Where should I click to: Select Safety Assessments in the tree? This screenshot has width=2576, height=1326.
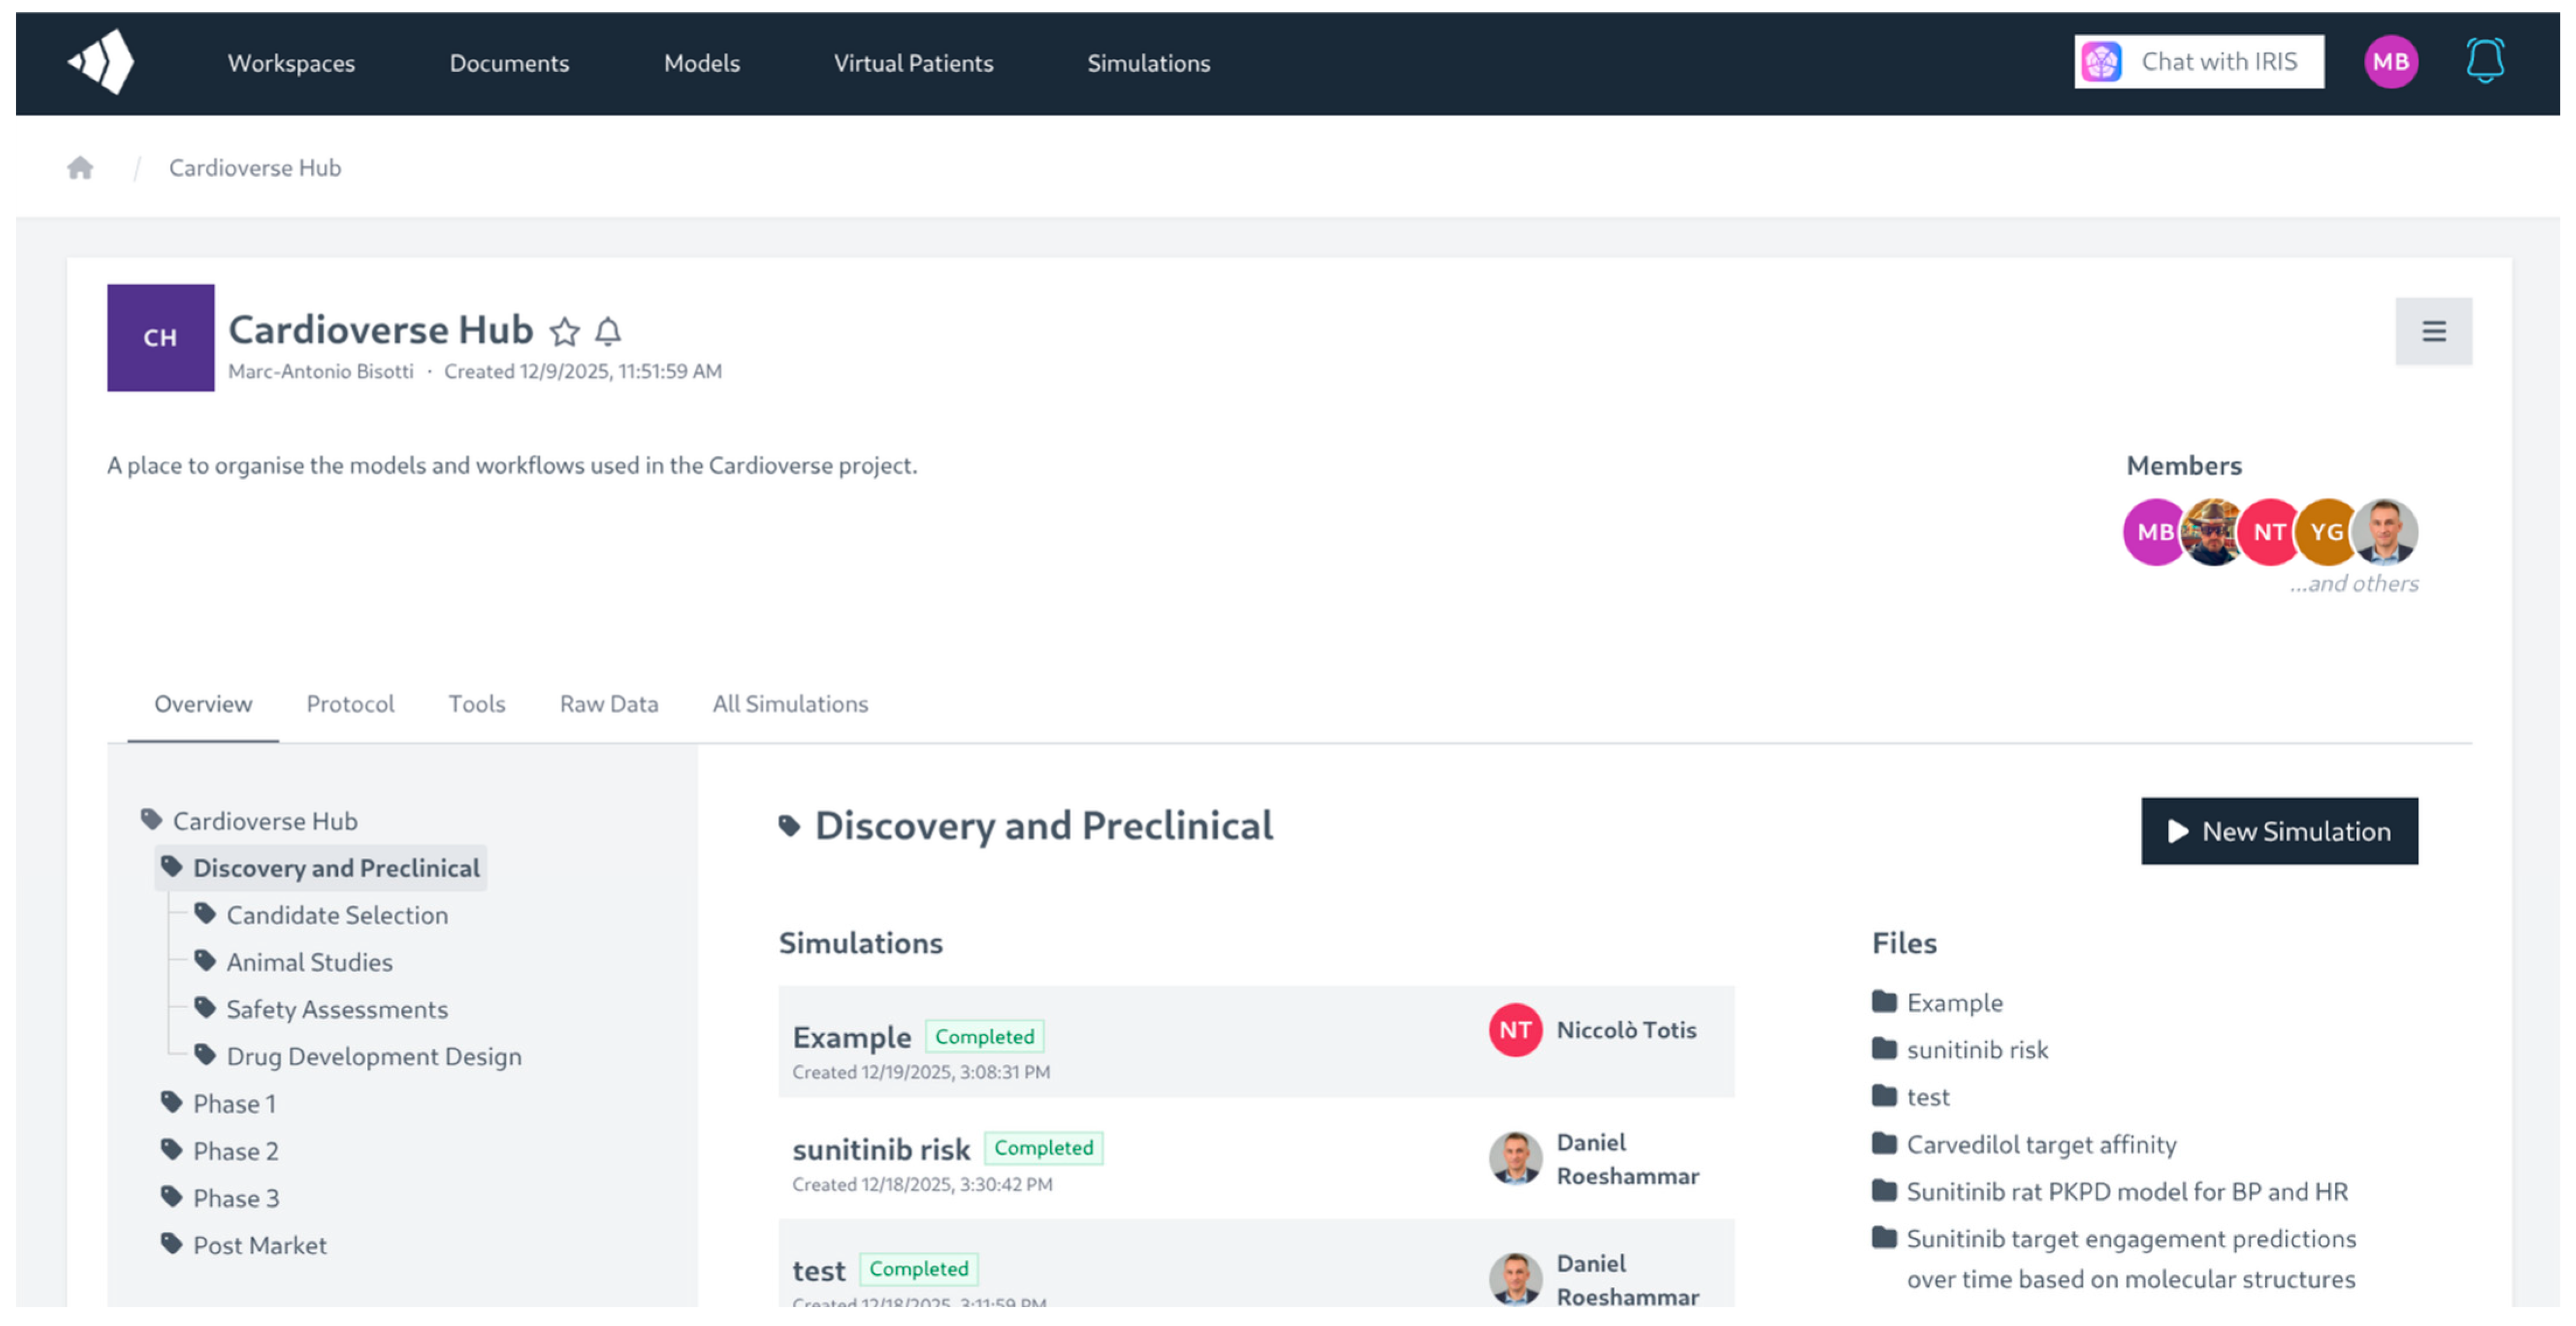click(x=321, y=1009)
